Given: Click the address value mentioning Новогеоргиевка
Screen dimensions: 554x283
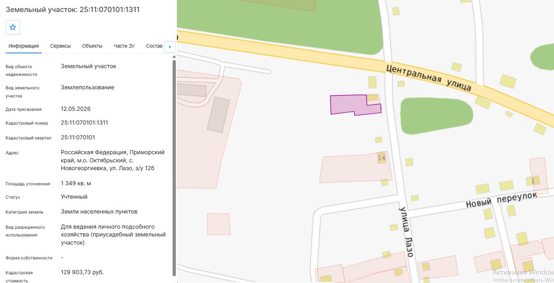Looking at the screenshot, I should 113,160.
